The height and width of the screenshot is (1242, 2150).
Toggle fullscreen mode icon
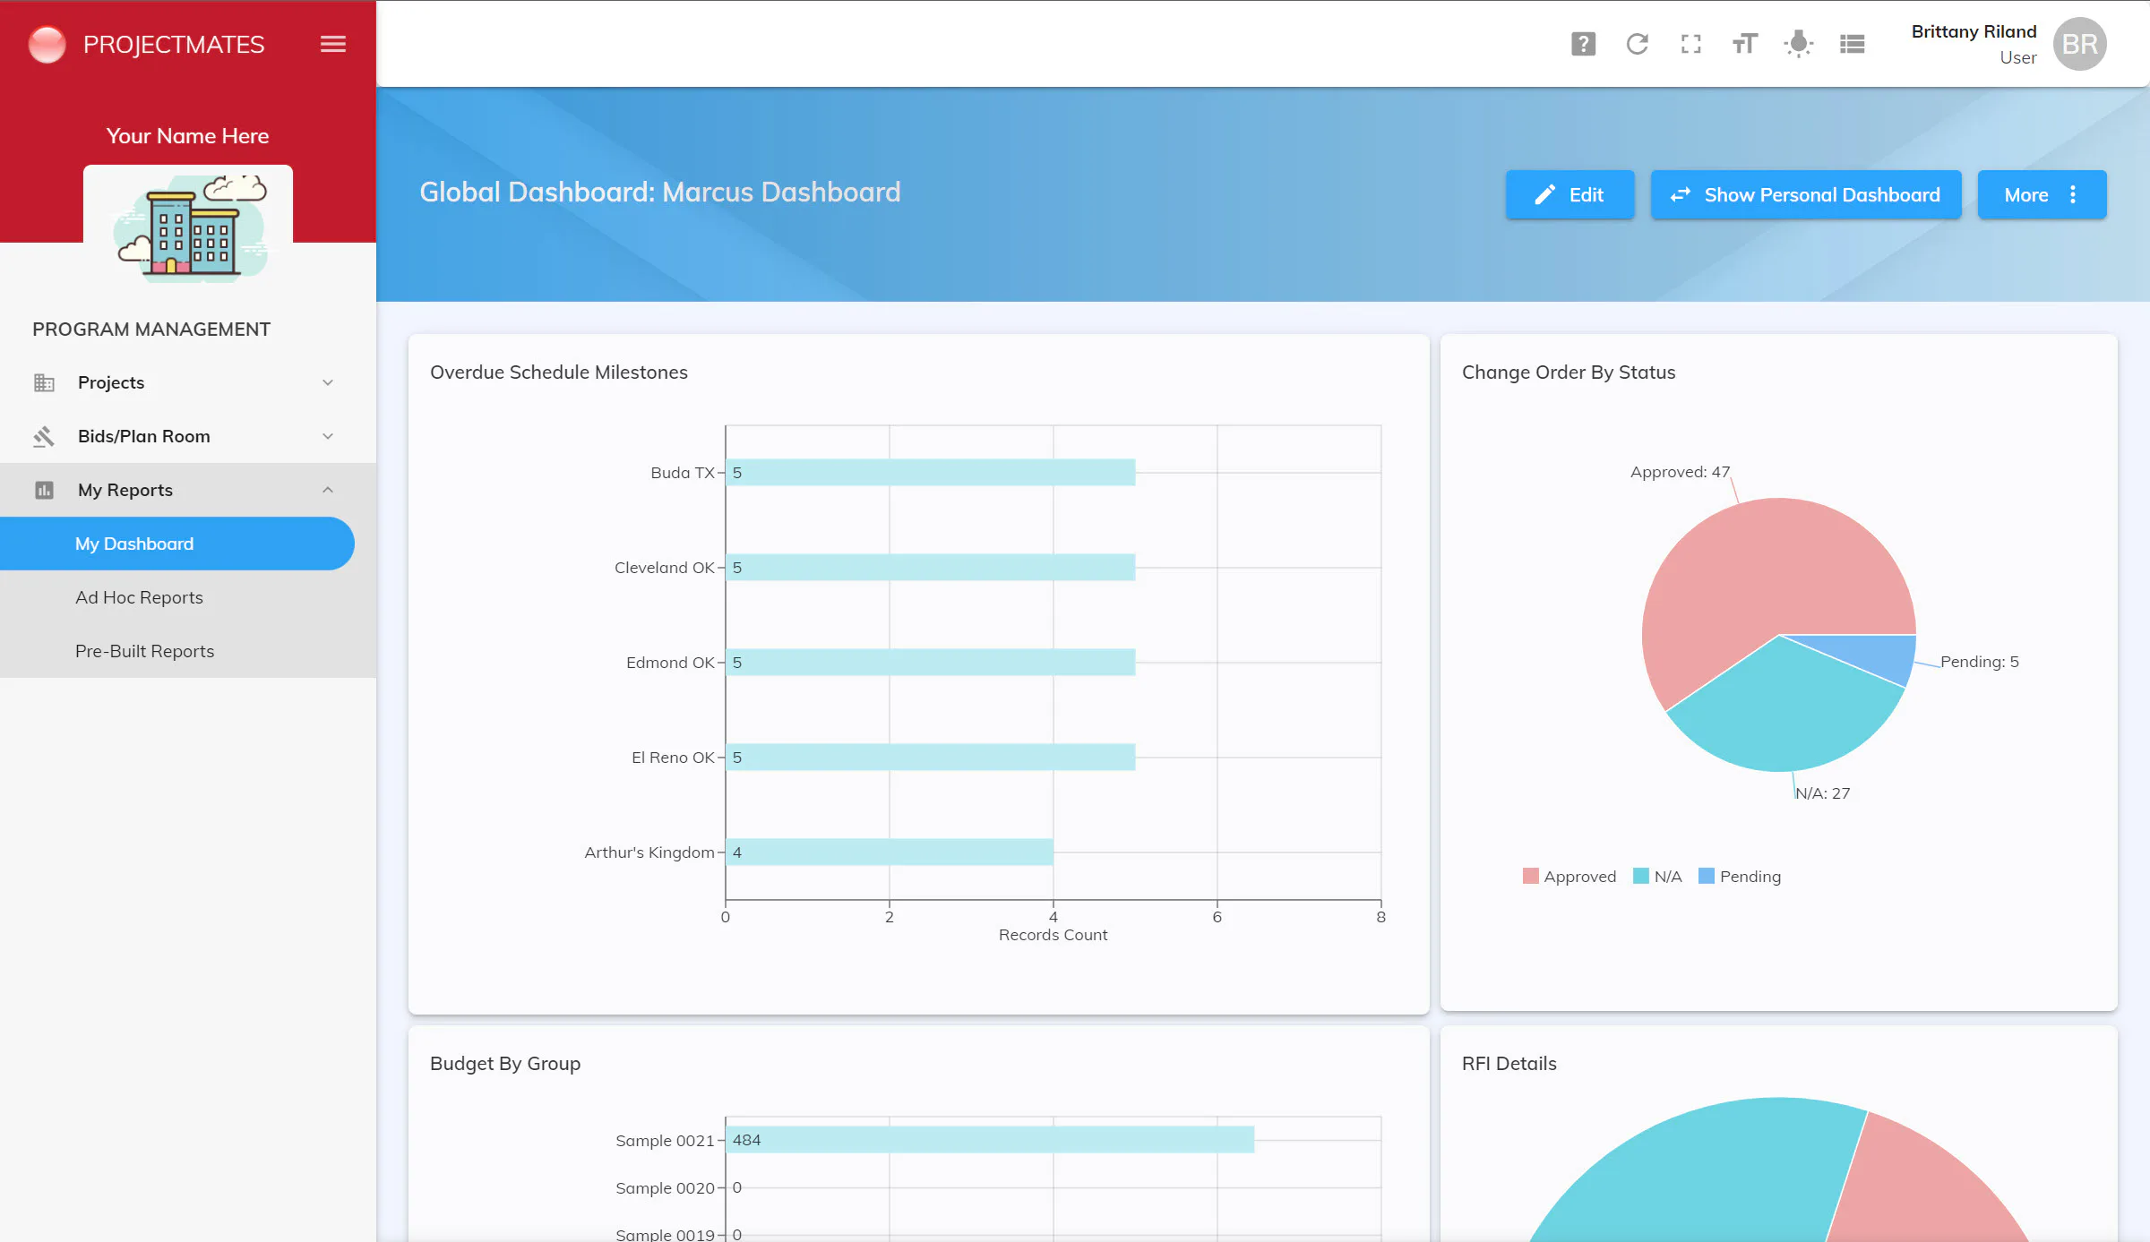tap(1690, 44)
